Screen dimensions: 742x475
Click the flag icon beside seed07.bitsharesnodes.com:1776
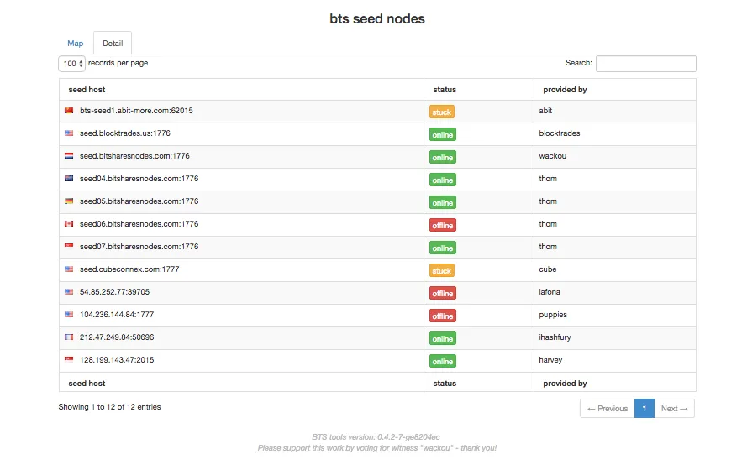[69, 246]
